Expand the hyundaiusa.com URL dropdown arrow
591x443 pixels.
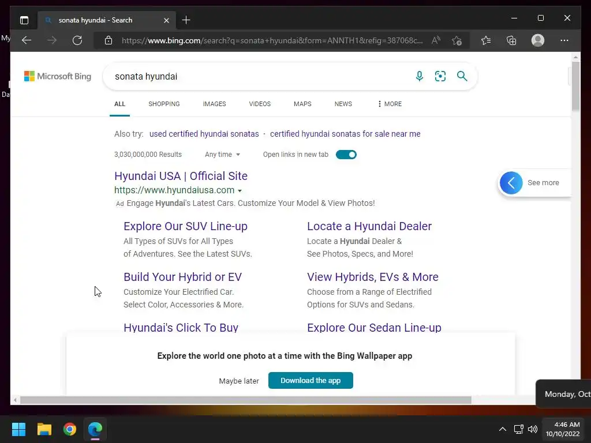point(240,190)
